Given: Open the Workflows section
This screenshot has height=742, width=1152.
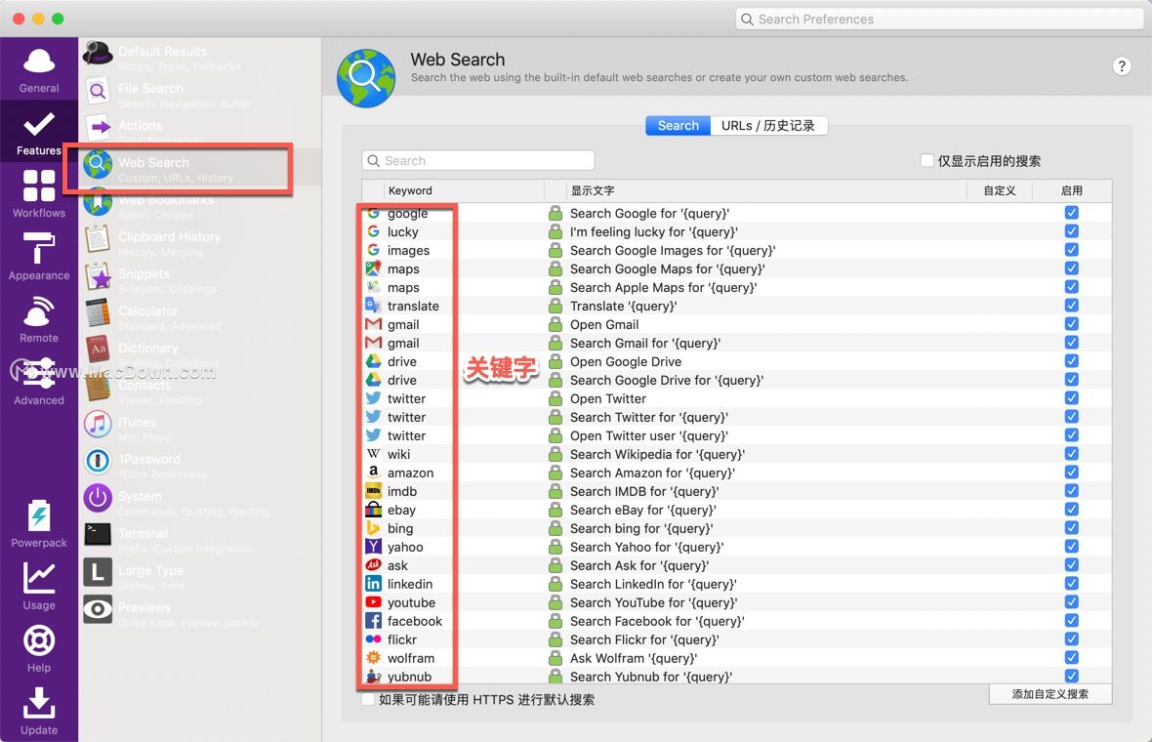Looking at the screenshot, I should click(39, 194).
